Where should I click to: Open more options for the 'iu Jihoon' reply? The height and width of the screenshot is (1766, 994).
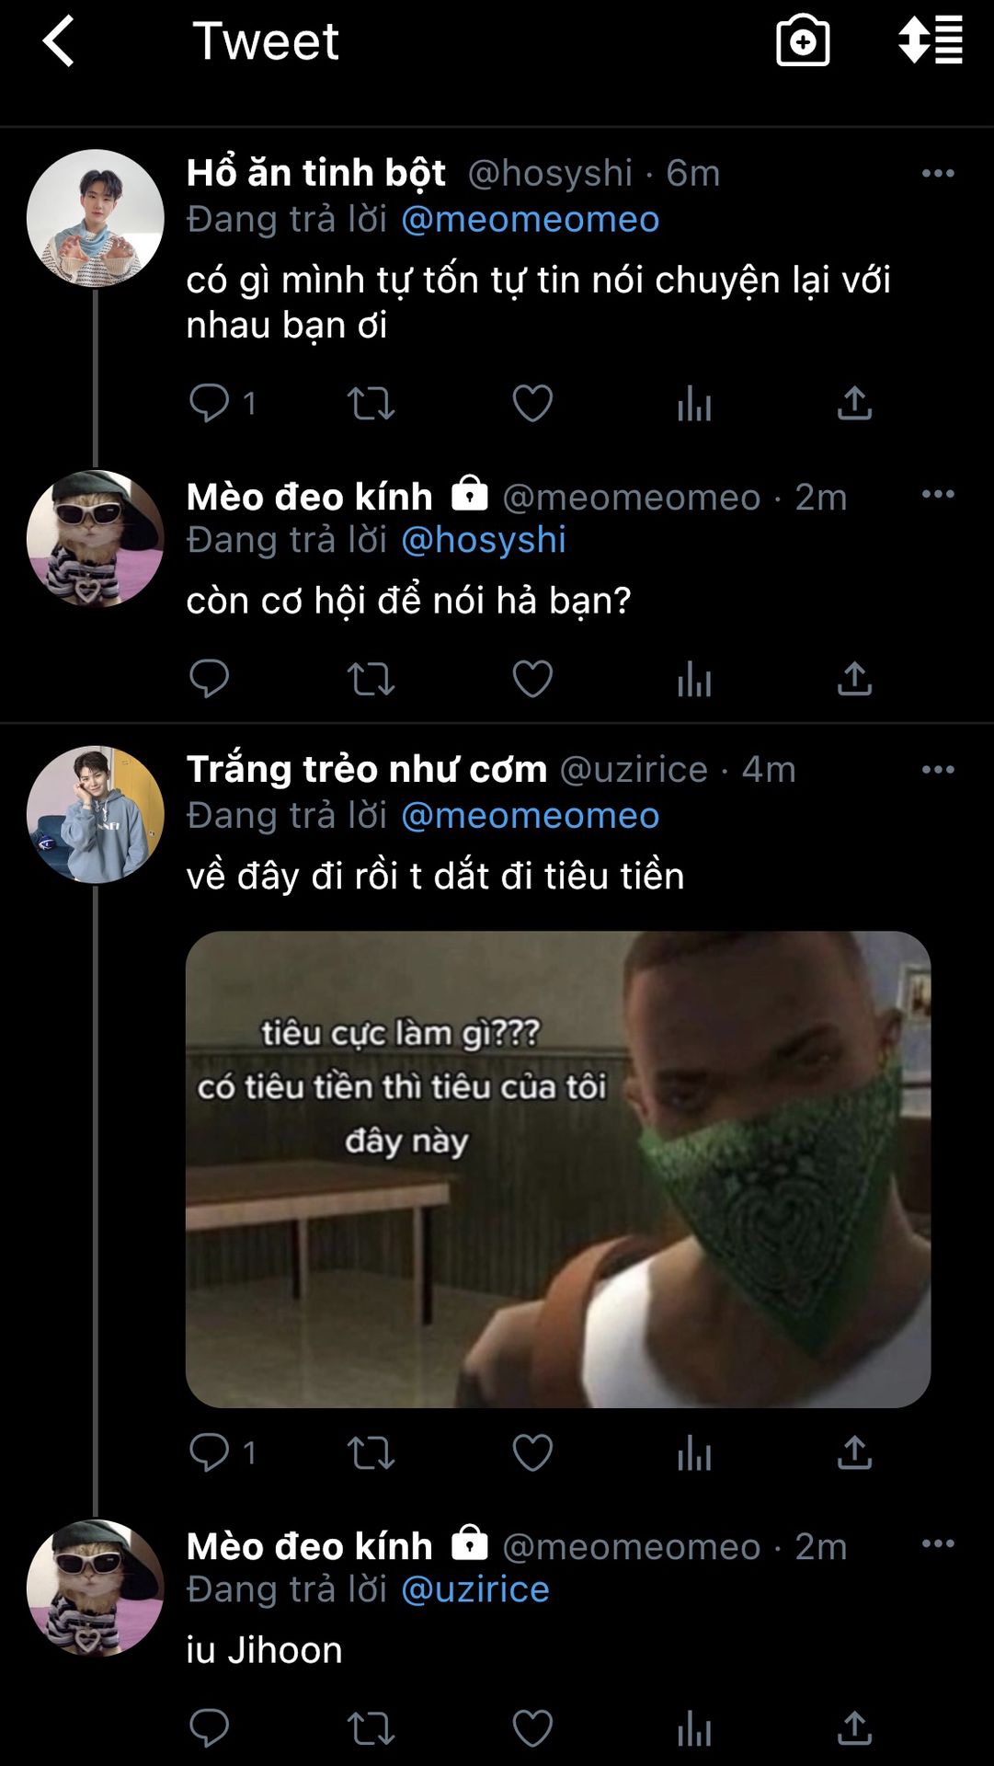(938, 1543)
